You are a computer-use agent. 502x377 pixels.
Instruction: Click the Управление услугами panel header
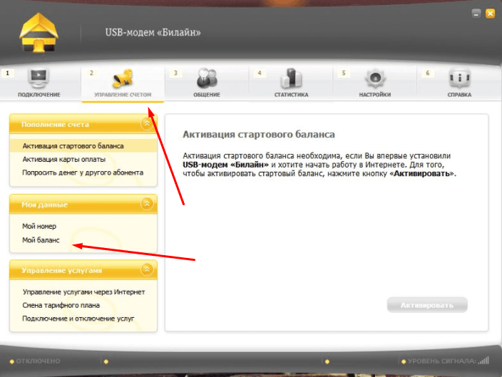[x=83, y=270]
